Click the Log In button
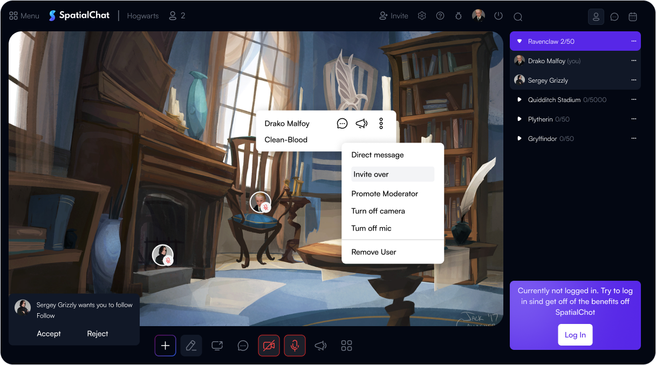The image size is (656, 365). 575,335
